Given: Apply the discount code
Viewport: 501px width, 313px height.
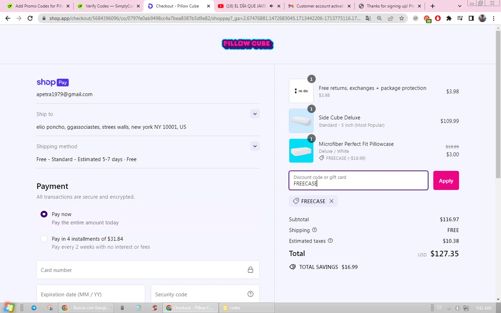Looking at the screenshot, I should [446, 181].
